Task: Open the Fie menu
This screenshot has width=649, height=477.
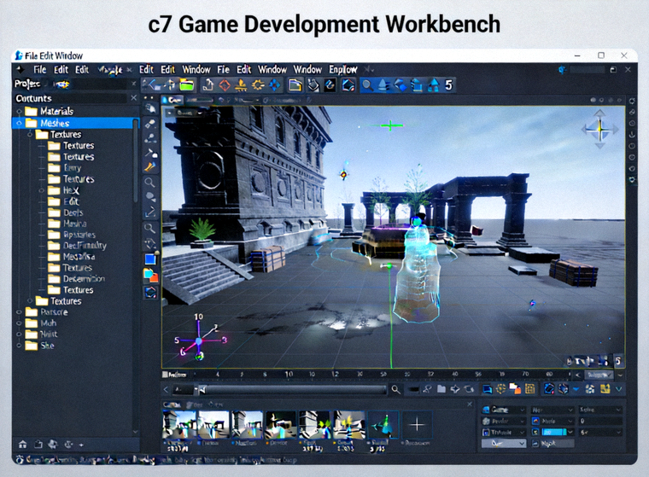Action: [x=223, y=69]
